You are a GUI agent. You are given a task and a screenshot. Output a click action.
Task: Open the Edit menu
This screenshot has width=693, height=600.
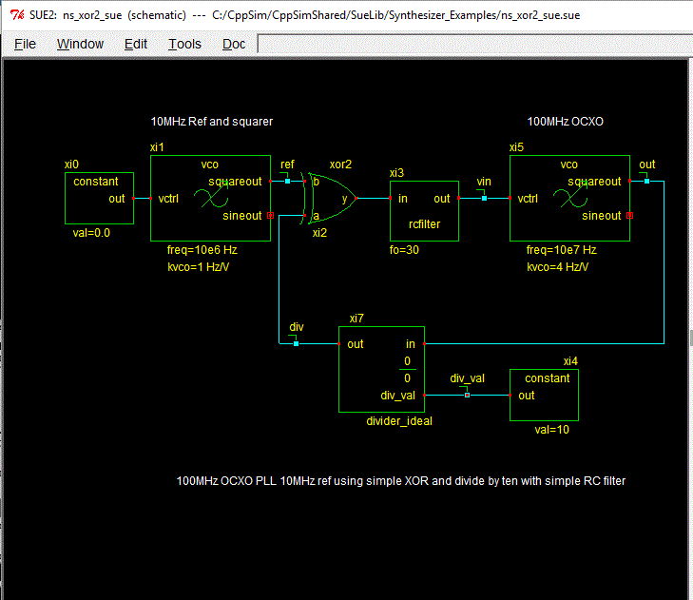(x=136, y=44)
